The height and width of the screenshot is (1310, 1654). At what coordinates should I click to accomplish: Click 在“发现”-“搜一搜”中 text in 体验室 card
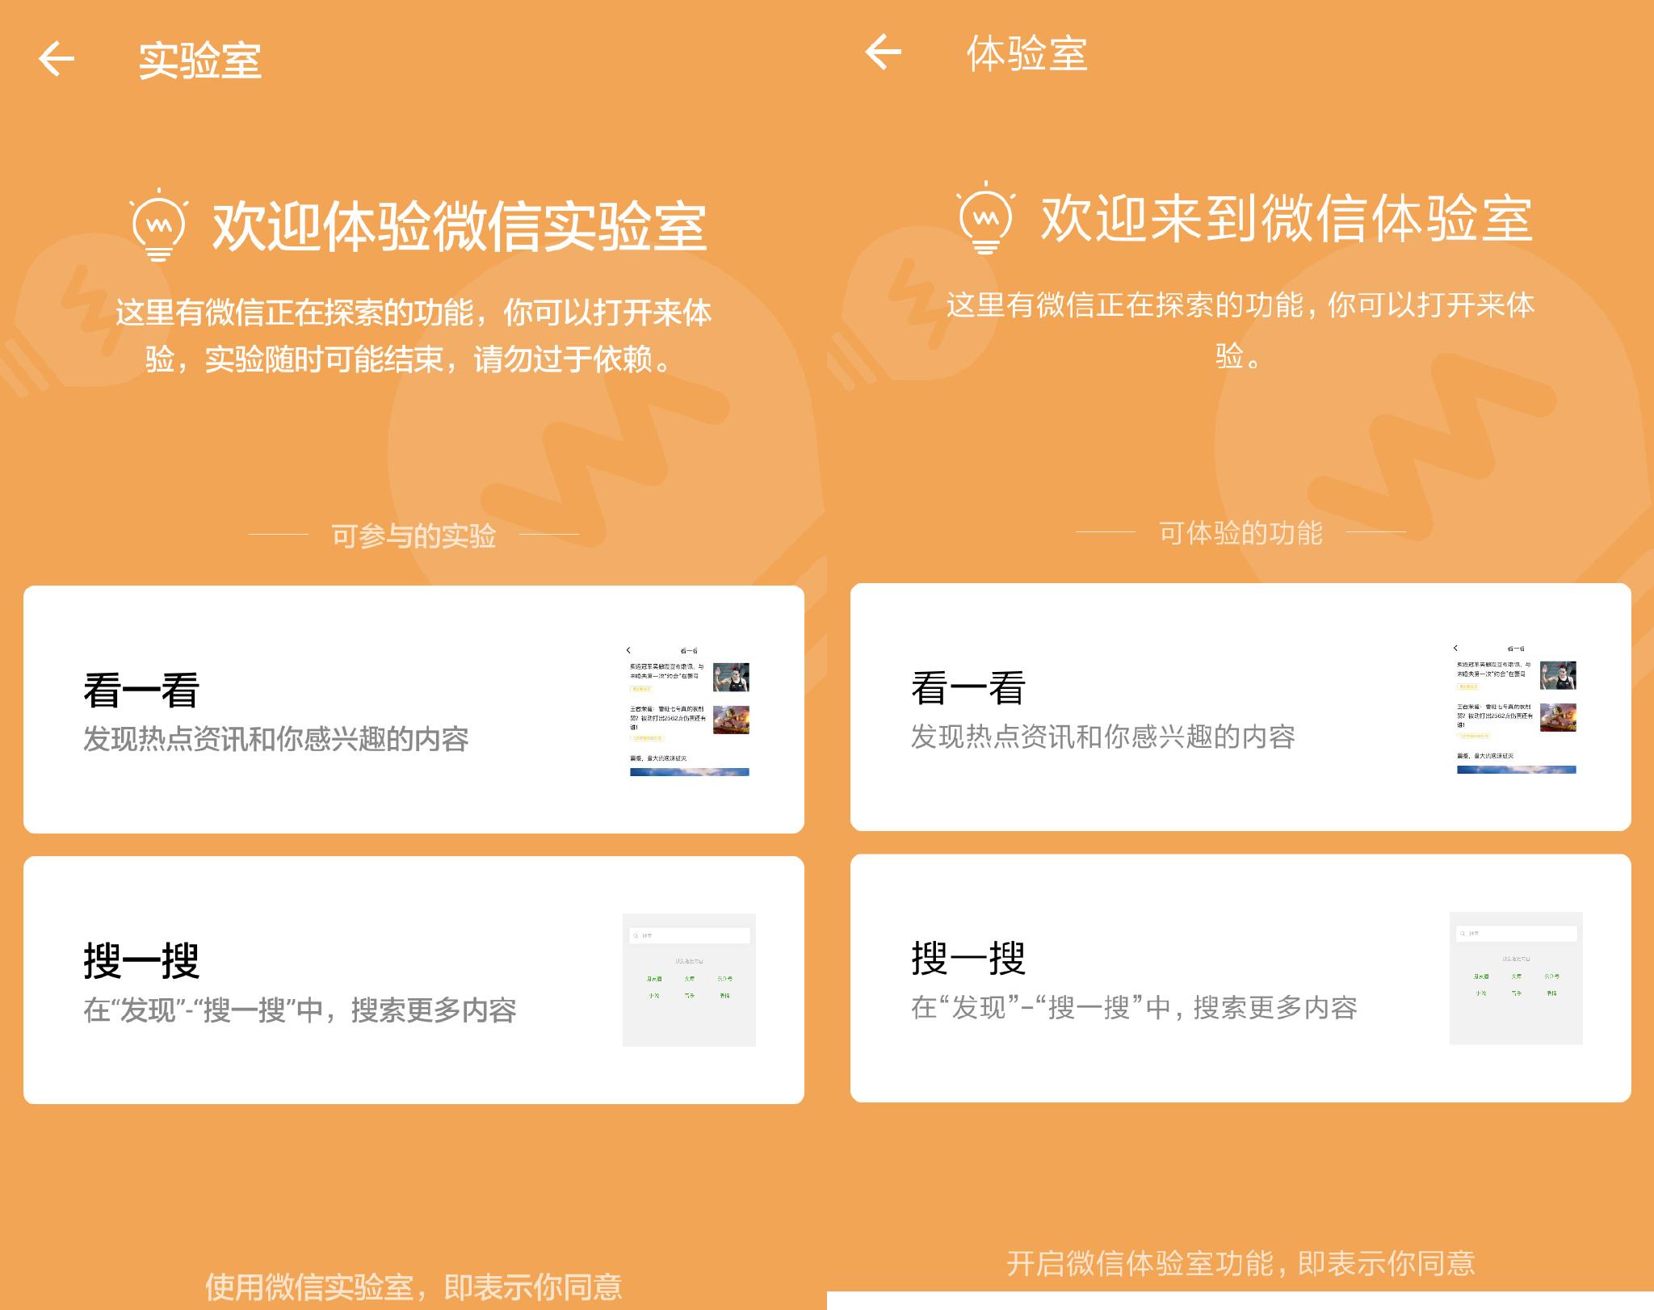coord(1134,1007)
